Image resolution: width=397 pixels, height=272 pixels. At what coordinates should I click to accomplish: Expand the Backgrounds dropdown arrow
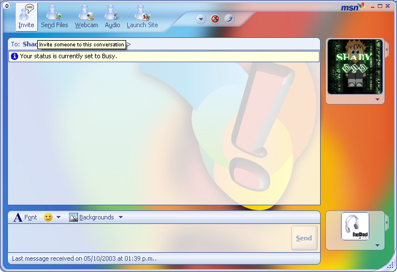[120, 217]
